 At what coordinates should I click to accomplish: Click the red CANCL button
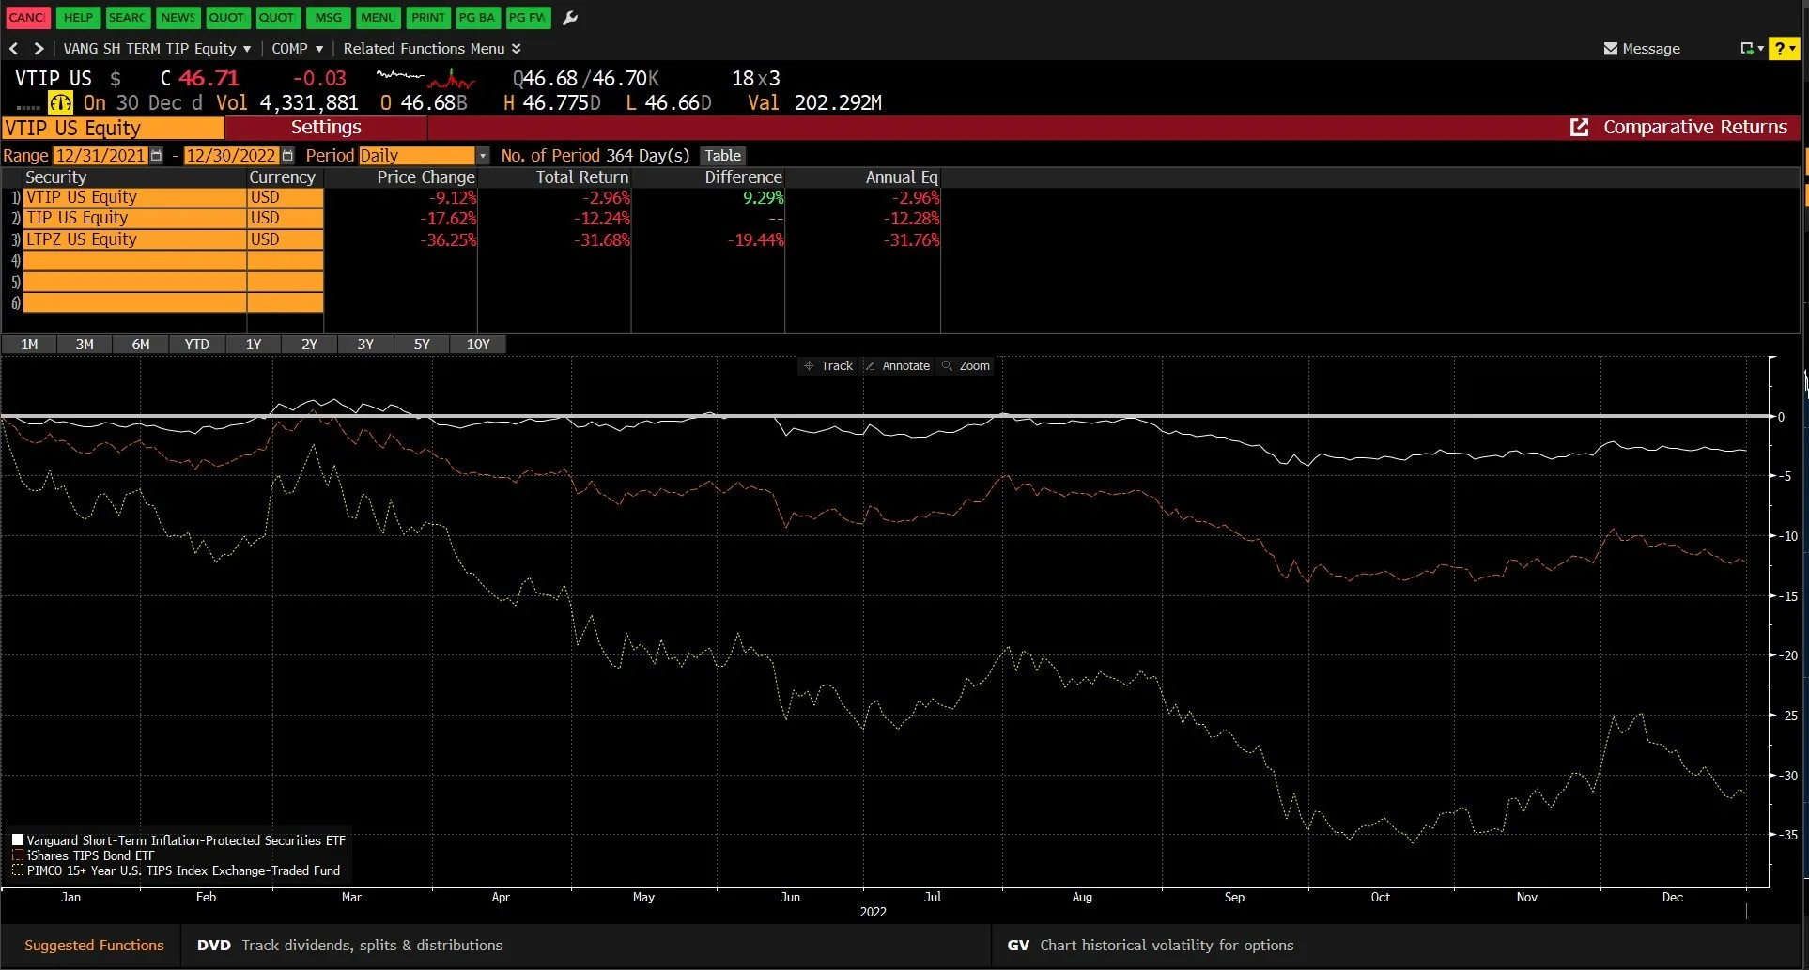click(27, 17)
